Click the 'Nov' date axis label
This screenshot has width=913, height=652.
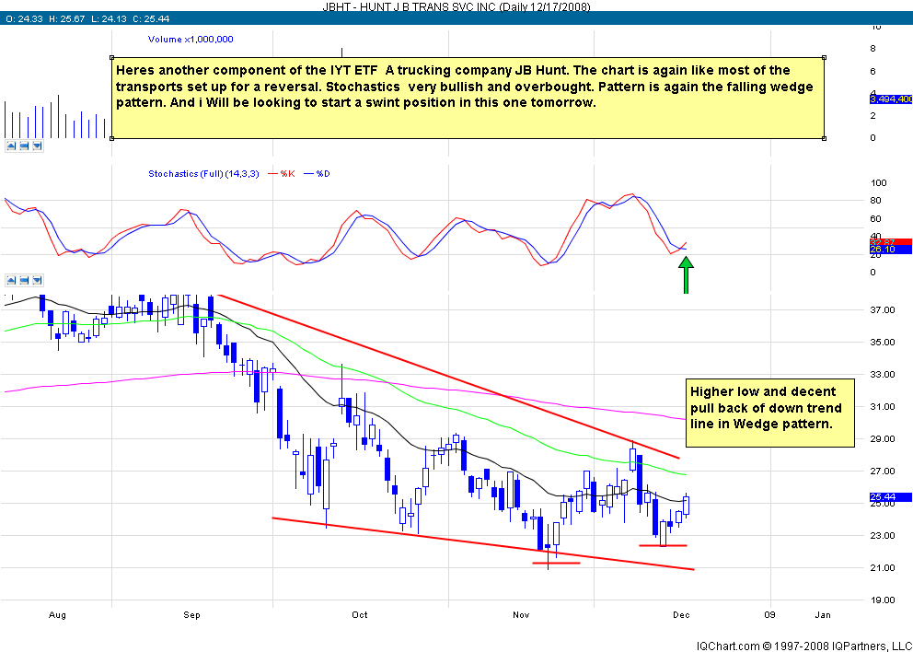point(521,615)
